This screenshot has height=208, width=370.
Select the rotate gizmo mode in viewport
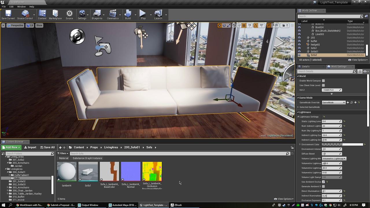[224, 25]
